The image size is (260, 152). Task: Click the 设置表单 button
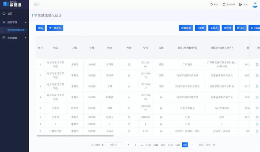pyautogui.click(x=186, y=28)
